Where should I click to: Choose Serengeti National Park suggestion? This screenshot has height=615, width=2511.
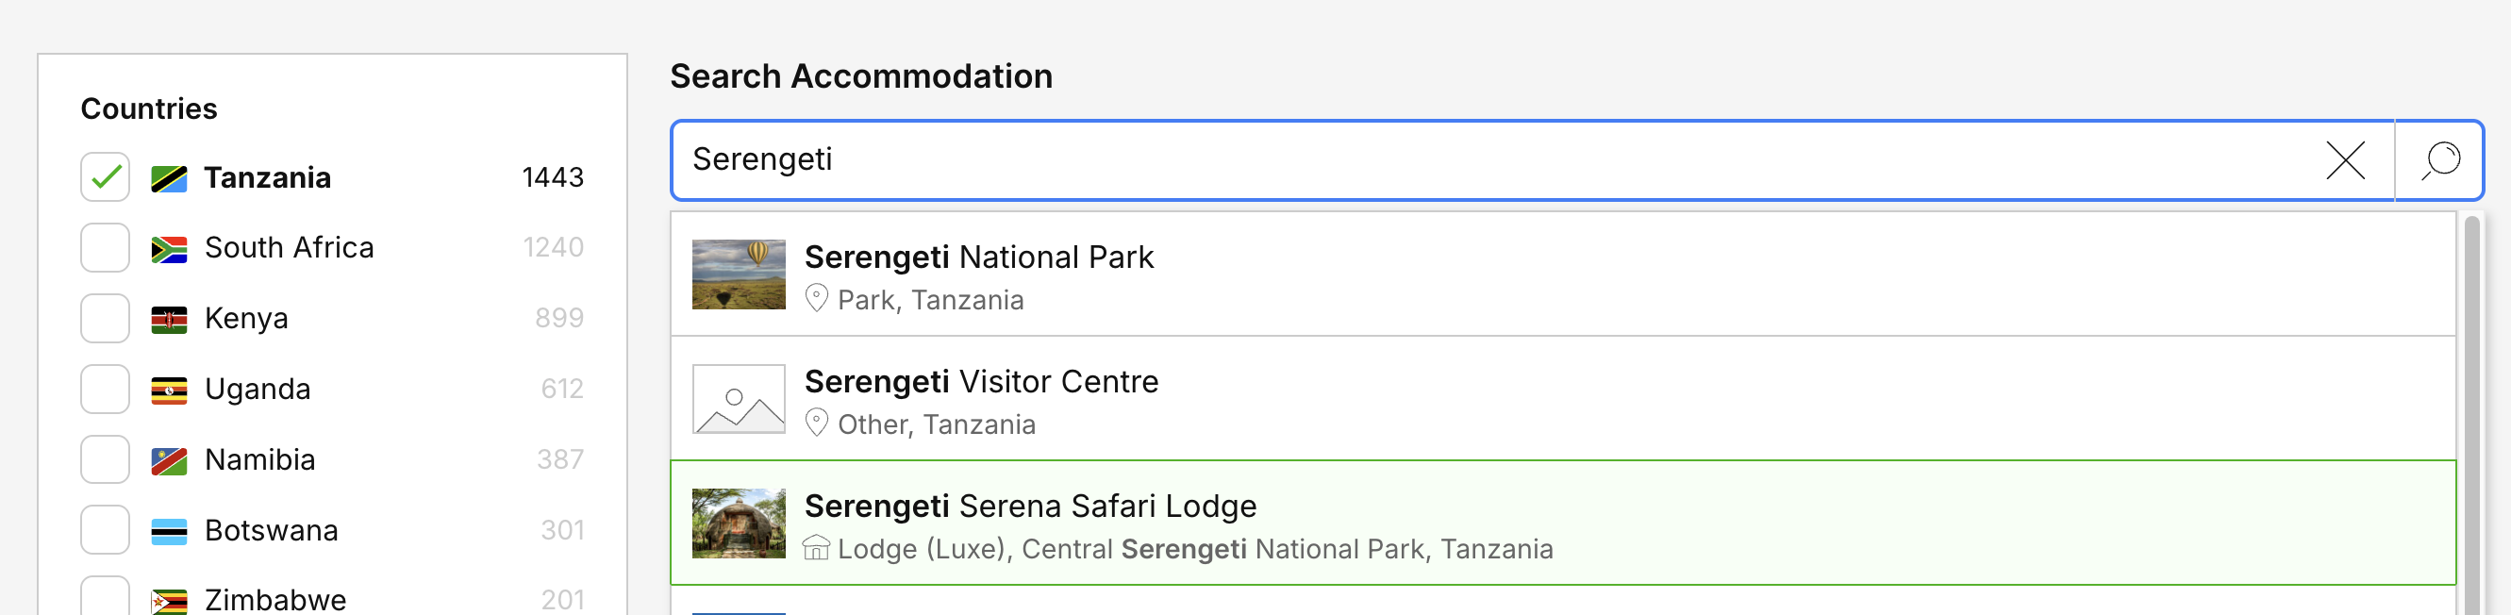1563,274
